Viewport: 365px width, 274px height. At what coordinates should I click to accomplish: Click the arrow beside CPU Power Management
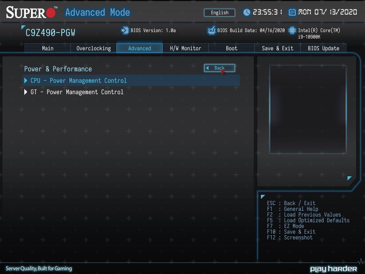[26, 80]
